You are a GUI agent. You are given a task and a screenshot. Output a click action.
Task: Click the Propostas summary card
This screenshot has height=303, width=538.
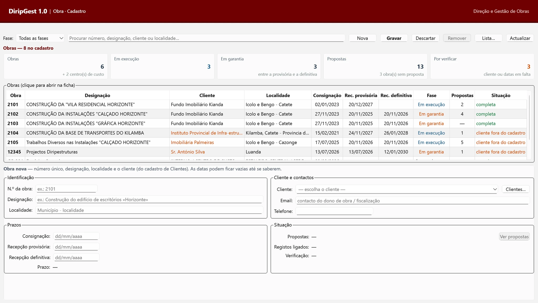(375, 66)
